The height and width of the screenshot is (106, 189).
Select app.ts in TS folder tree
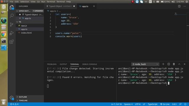tap(24, 29)
